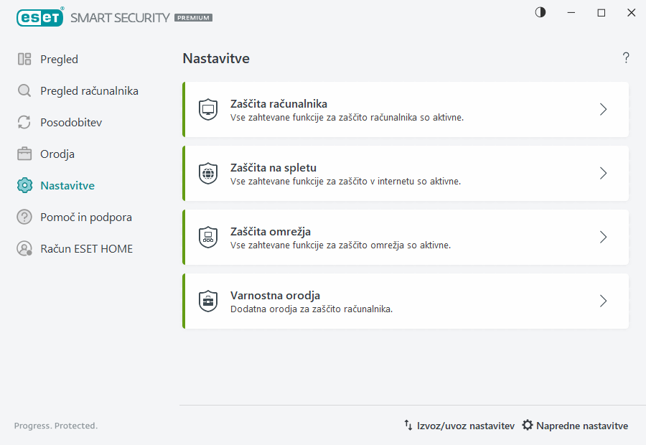
Task: Click the Zaščita omrežja network shield icon
Action: pos(208,237)
